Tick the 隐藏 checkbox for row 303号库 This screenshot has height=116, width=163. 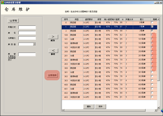152,80
